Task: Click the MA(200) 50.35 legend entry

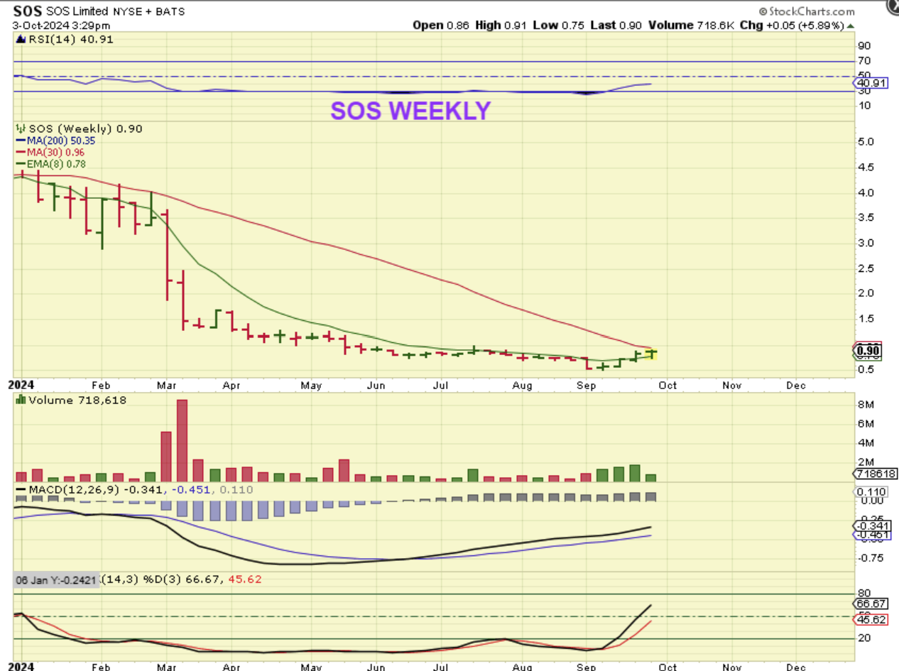Action: pyautogui.click(x=62, y=141)
